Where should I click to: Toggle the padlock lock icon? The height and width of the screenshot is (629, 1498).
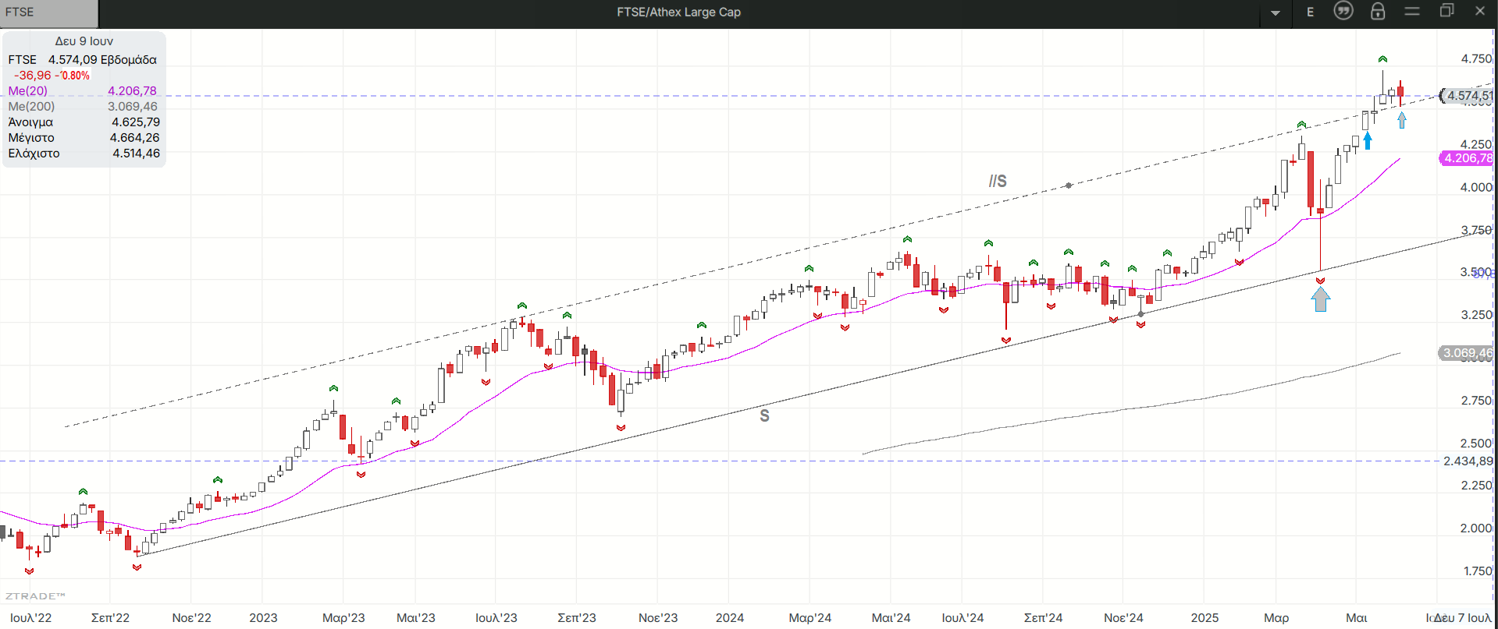(1378, 11)
